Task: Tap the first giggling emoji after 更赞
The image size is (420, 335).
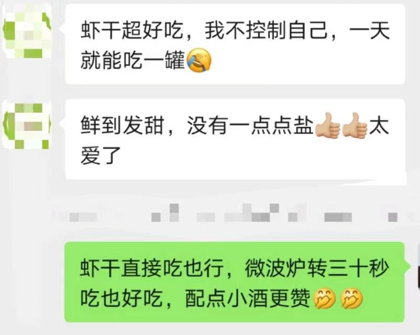Action: click(x=324, y=298)
